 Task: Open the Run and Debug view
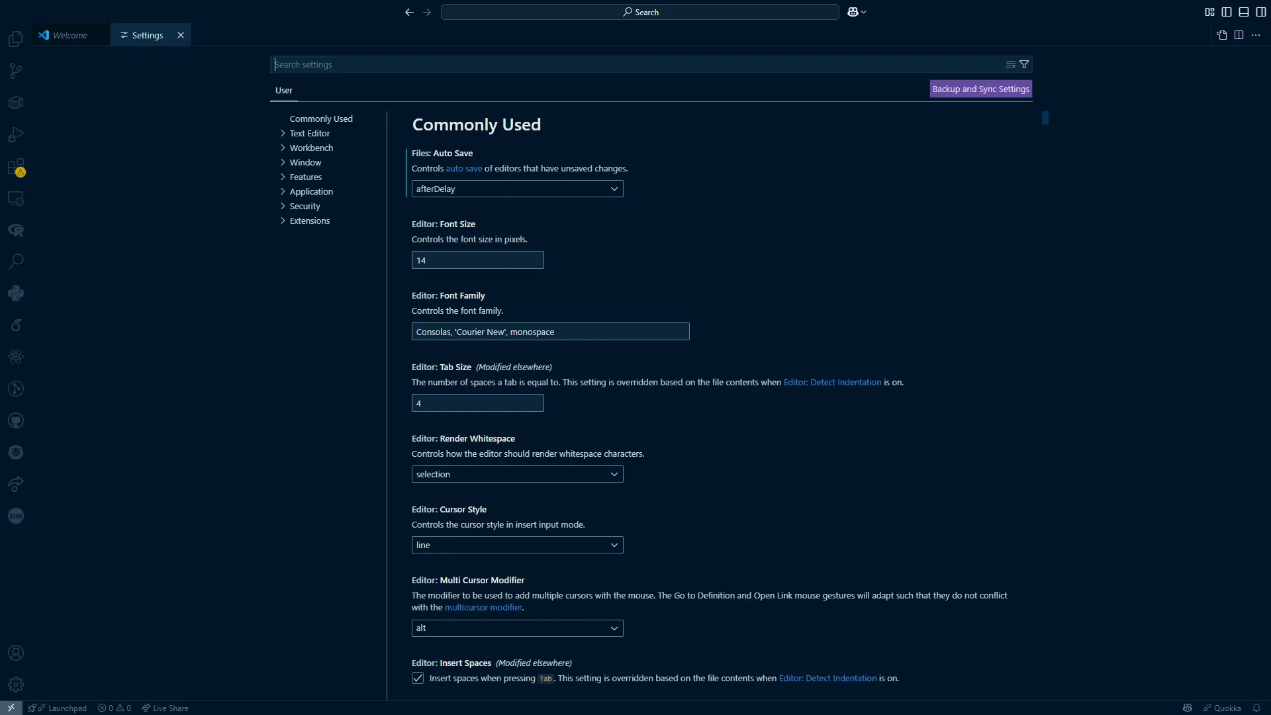(x=15, y=134)
